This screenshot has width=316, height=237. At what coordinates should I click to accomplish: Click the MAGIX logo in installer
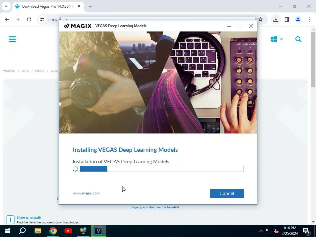(x=78, y=26)
